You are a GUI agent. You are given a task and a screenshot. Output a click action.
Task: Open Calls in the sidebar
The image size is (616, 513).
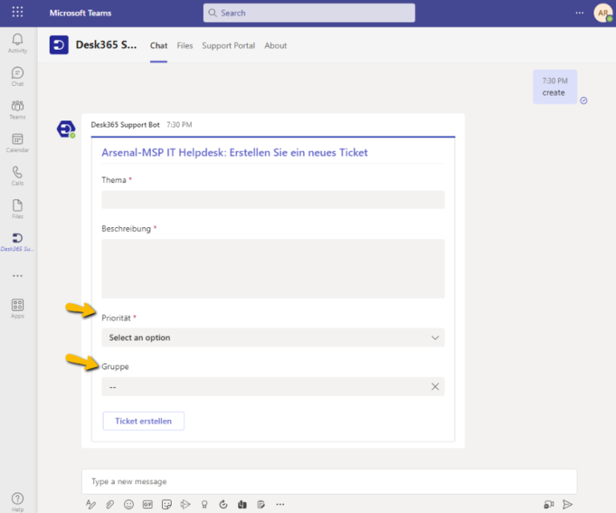click(18, 176)
